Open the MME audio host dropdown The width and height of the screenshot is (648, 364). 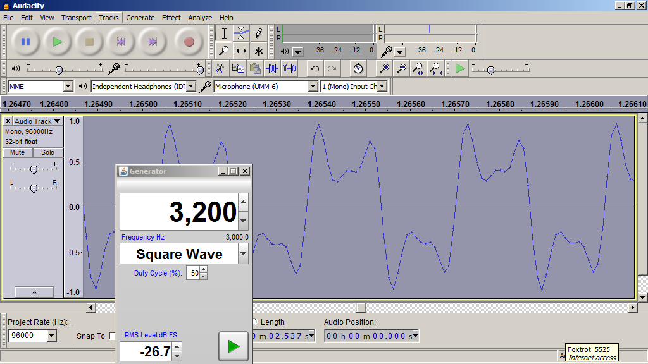click(x=68, y=86)
